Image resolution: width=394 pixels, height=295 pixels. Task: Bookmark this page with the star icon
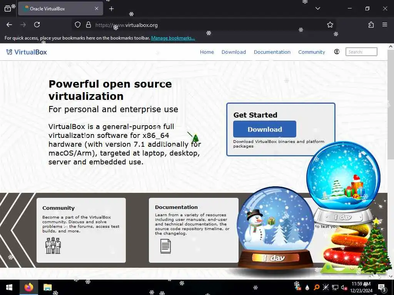point(330,25)
